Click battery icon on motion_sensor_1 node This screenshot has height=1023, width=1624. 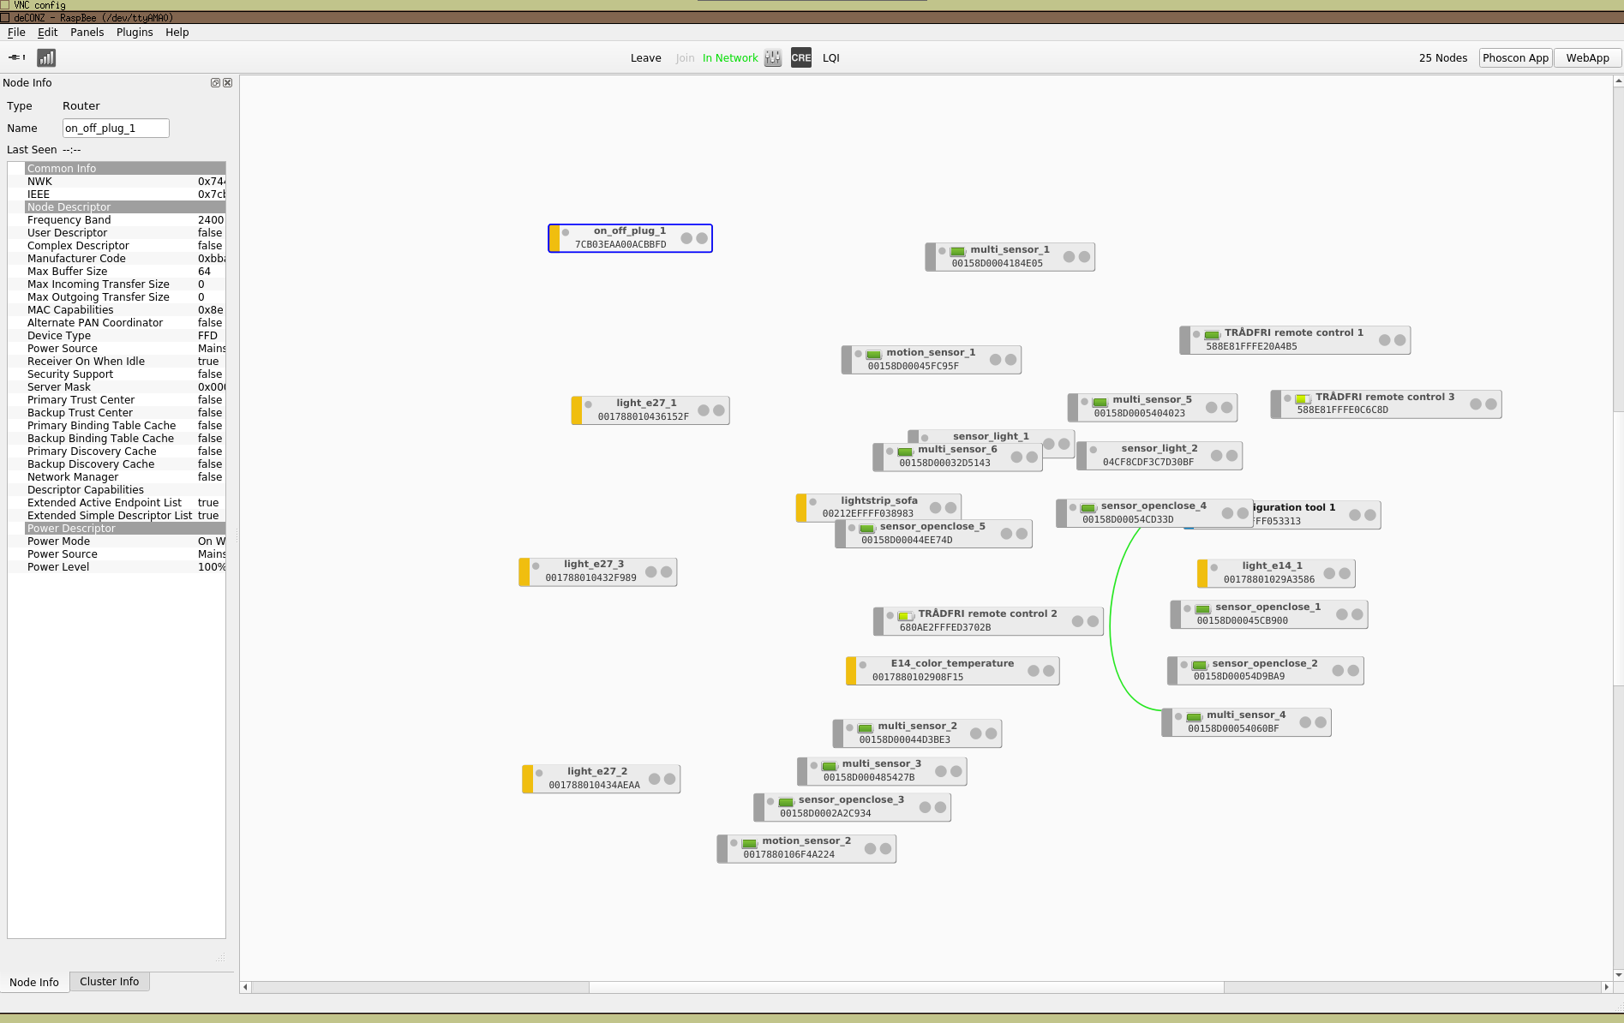[x=873, y=354]
